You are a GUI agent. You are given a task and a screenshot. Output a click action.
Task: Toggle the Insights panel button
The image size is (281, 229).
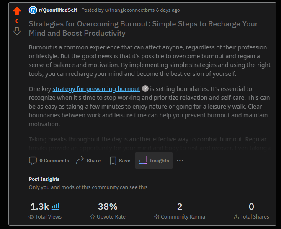[154, 161]
